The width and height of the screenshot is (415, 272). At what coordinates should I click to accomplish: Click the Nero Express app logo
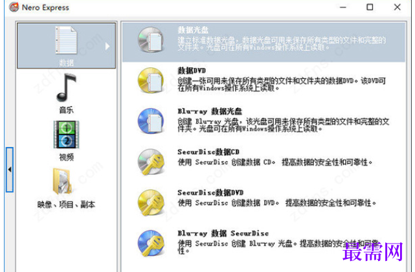[x=14, y=7]
